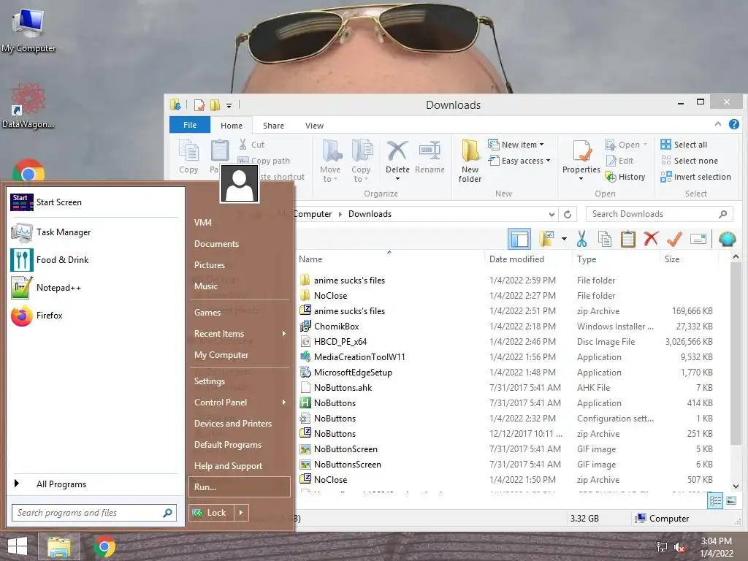This screenshot has height=561, width=748.
Task: Open the Control Panel submenu
Action: 240,402
